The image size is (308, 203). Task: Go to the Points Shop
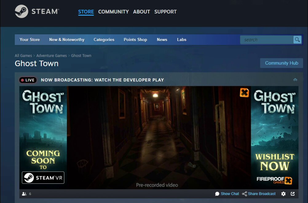coord(135,40)
